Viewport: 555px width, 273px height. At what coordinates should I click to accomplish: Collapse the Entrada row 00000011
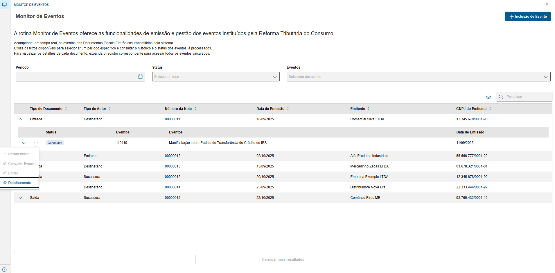(20, 119)
